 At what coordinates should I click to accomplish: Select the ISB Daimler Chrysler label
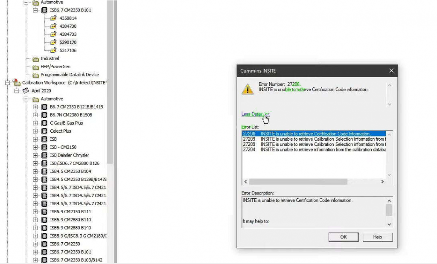(x=70, y=155)
